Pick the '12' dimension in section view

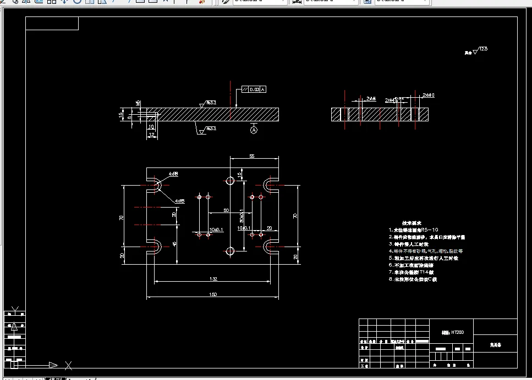[152, 135]
